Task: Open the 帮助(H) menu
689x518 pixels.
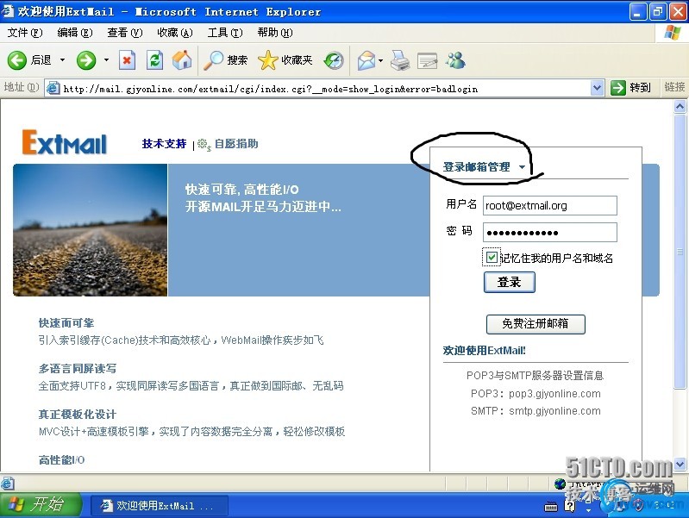Action: [x=275, y=33]
